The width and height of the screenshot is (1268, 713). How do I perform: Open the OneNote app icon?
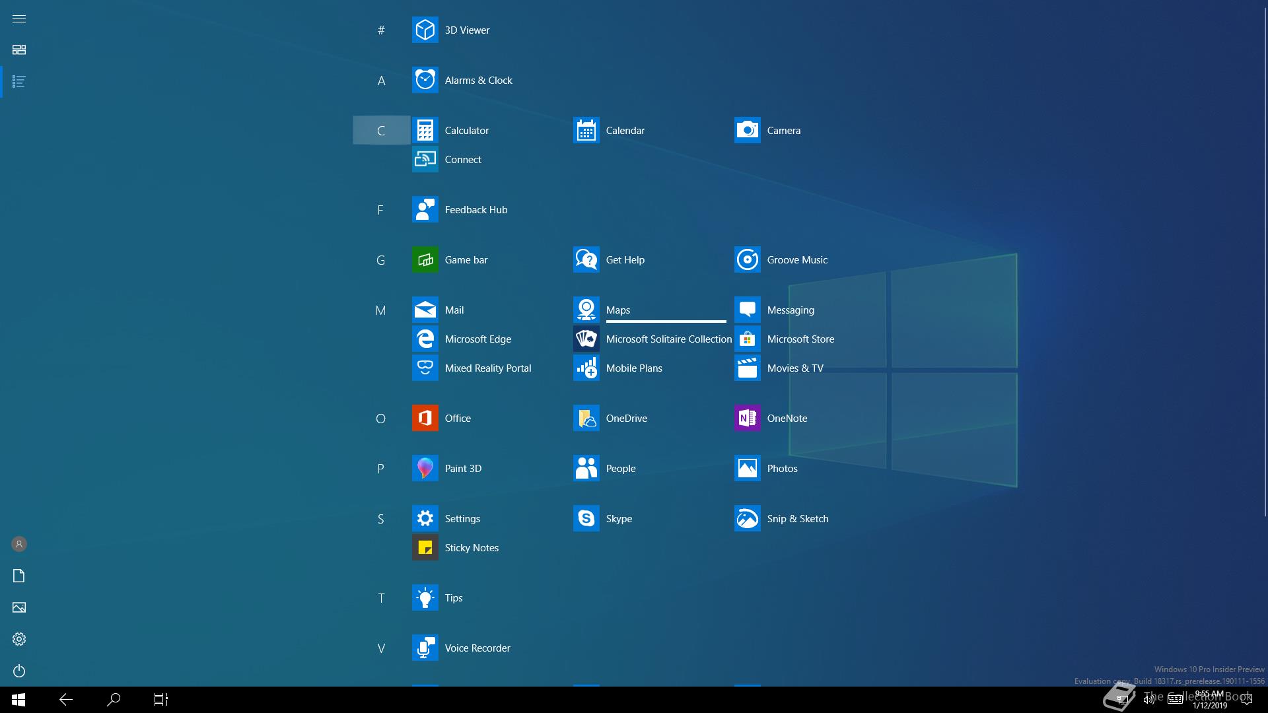[x=747, y=418]
